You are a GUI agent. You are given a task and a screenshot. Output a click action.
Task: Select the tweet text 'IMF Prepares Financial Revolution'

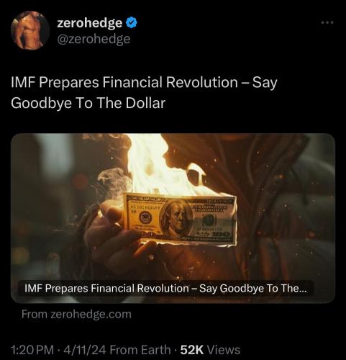coord(124,82)
